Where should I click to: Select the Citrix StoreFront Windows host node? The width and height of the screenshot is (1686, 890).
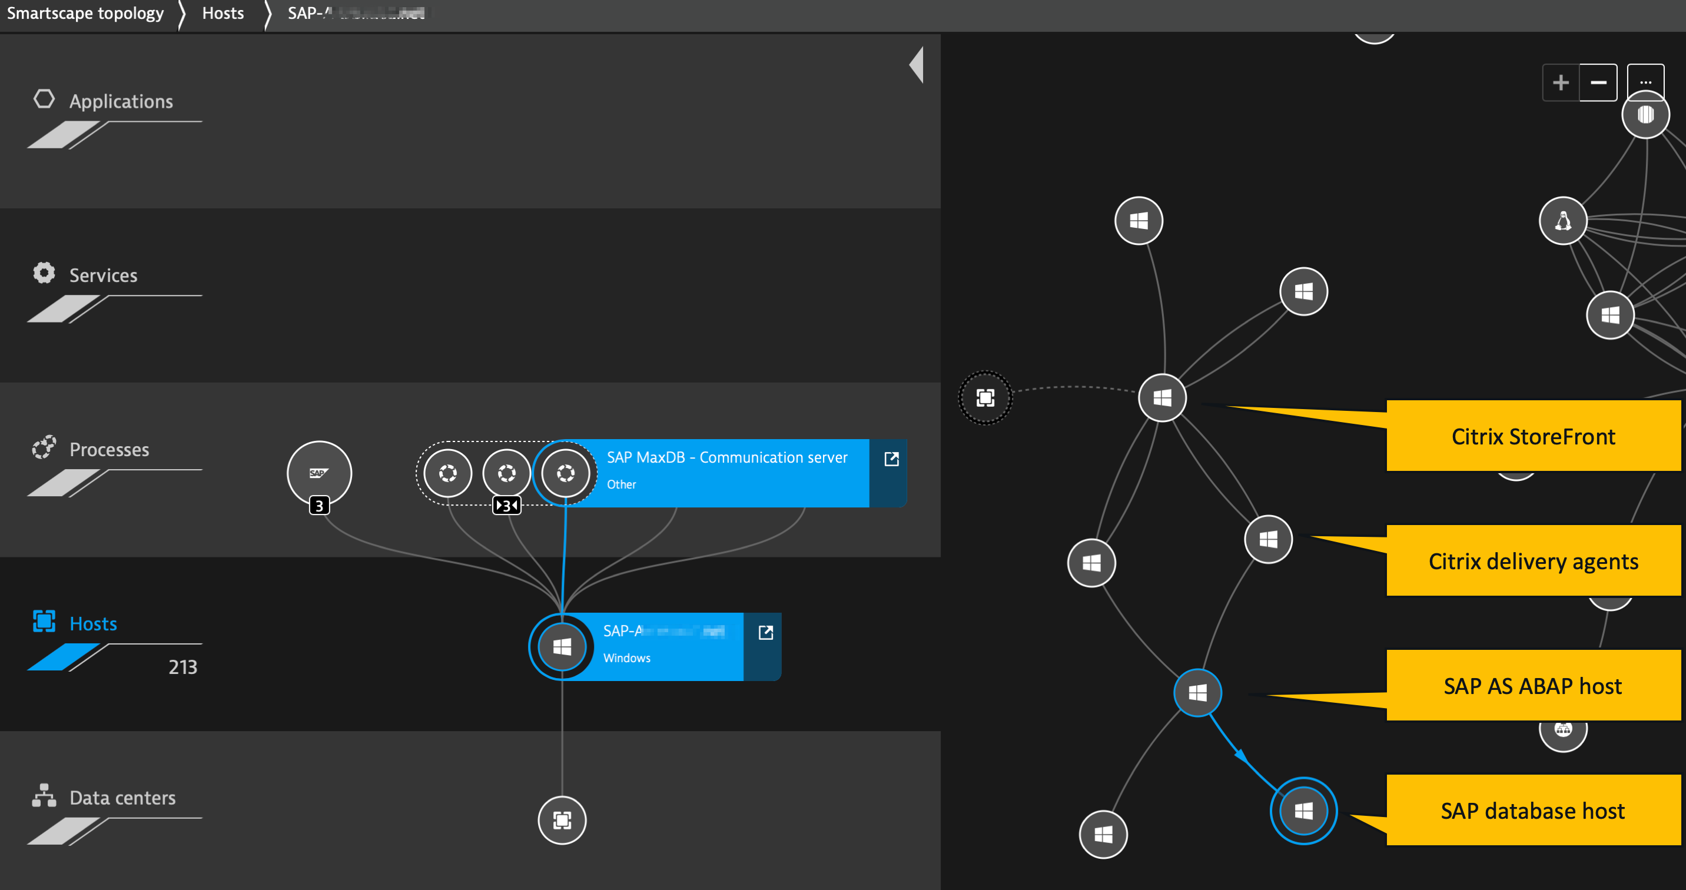(x=1161, y=397)
